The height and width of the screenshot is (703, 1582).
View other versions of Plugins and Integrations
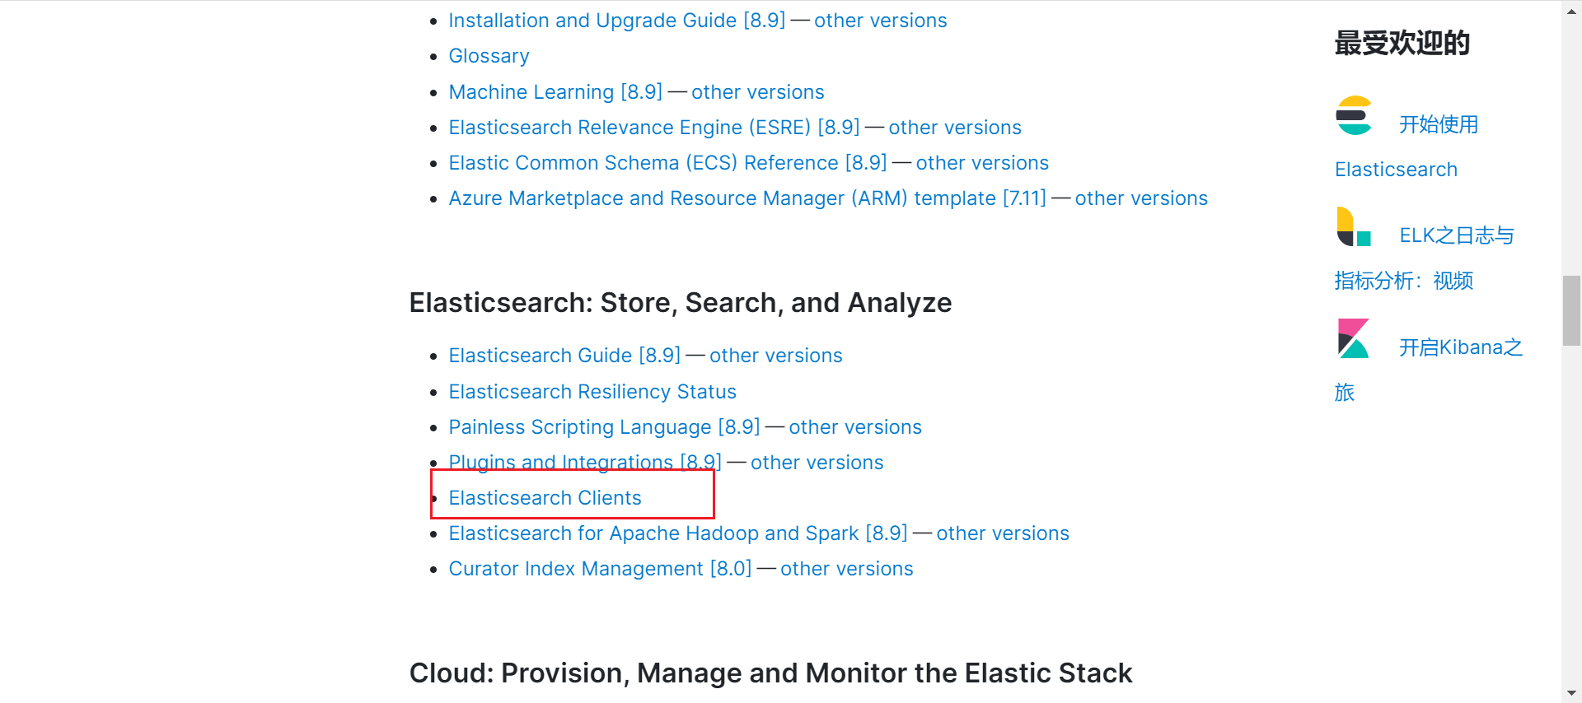coord(817,463)
